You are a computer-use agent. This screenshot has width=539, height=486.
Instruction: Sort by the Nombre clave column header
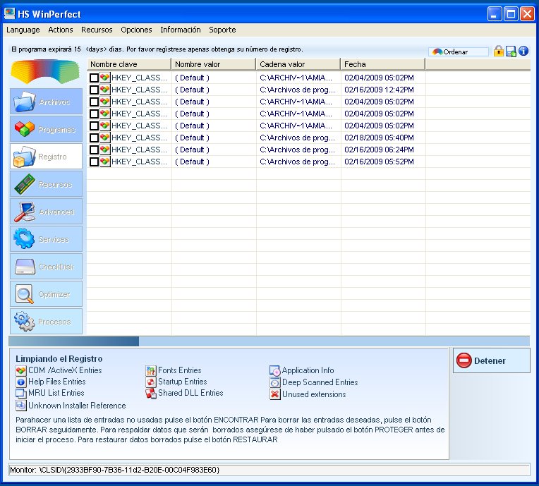coord(129,64)
